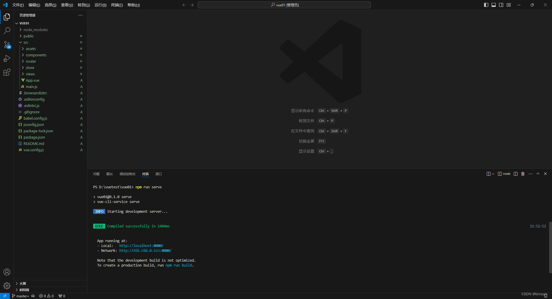Click the eye icon beside master+ in status bar
Image resolution: width=552 pixels, height=299 pixels.
coord(33,296)
